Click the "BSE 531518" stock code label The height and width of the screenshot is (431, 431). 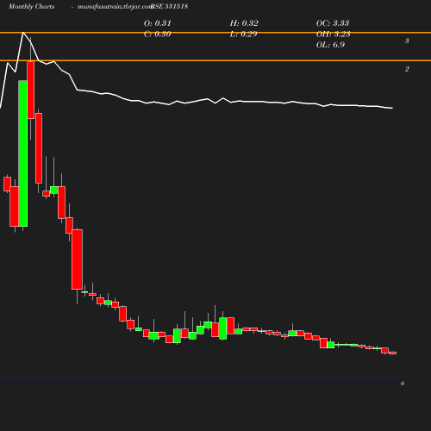[169, 6]
